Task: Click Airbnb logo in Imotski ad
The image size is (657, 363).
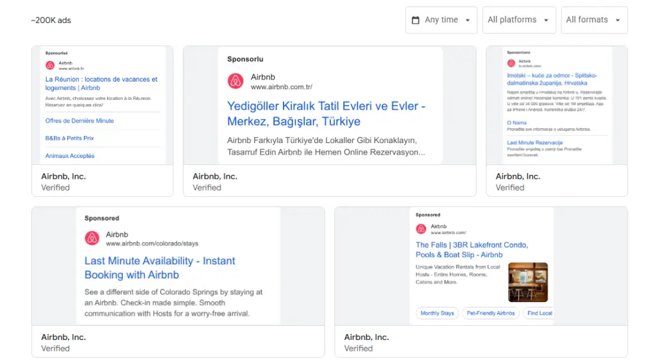Action: 511,63
